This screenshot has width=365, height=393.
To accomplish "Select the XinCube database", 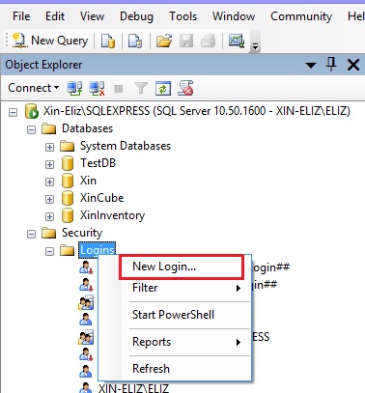I will [x=101, y=198].
